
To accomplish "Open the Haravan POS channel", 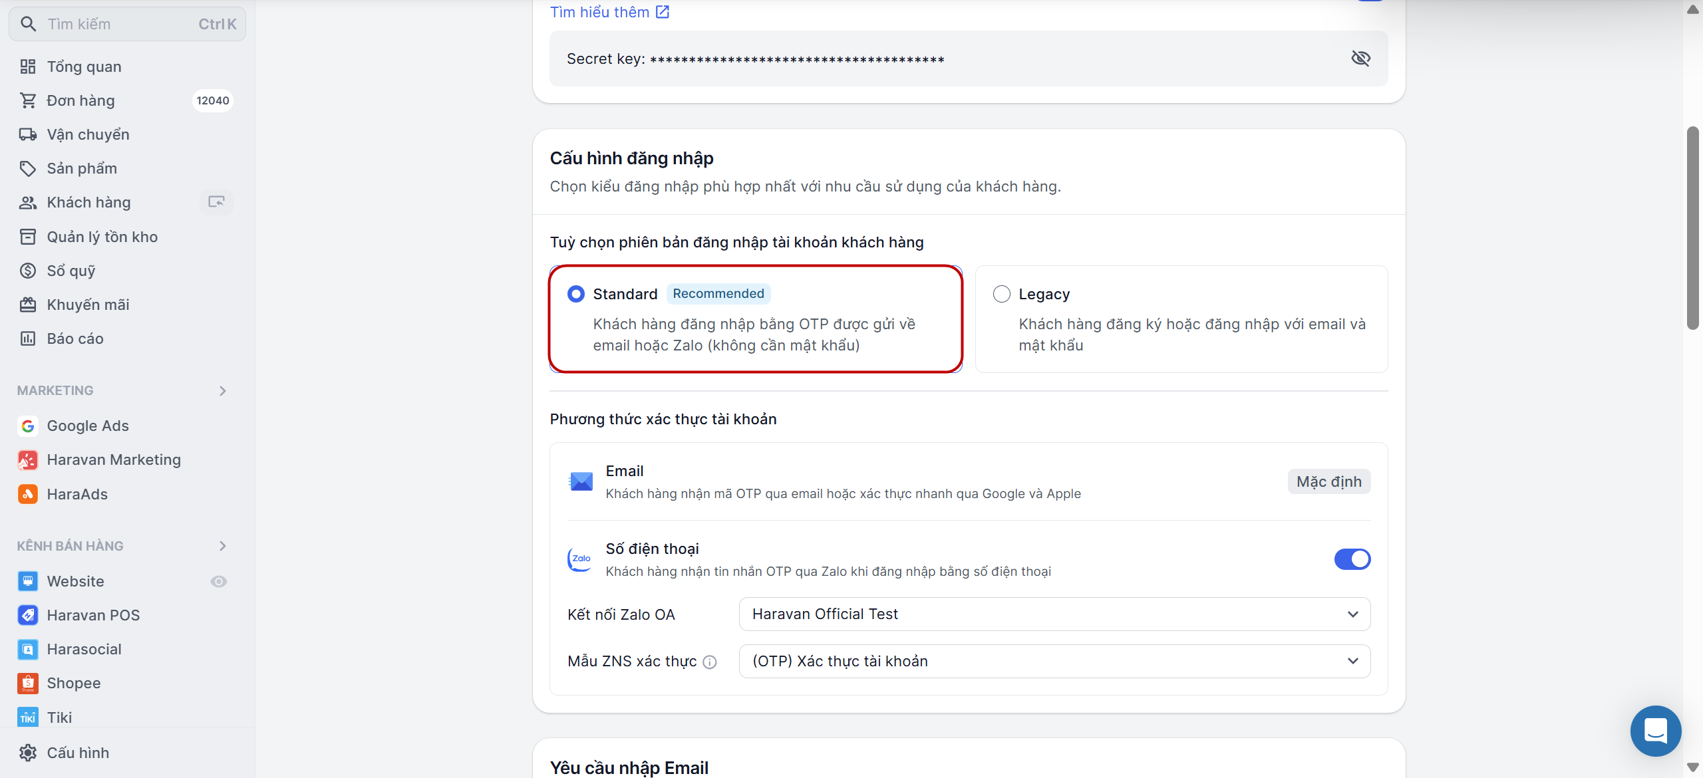I will click(93, 615).
